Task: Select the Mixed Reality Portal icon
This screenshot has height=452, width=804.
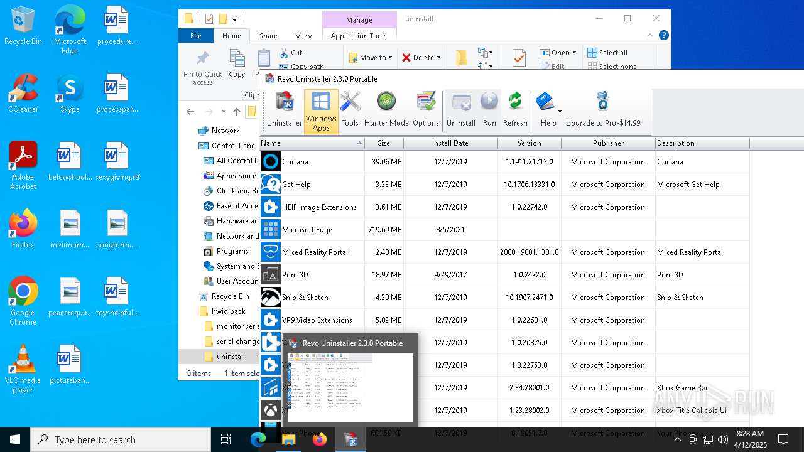Action: click(271, 252)
